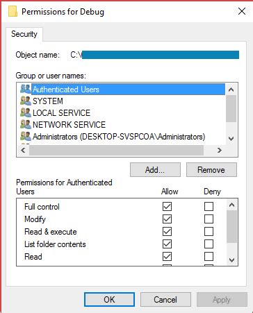Click the Read & execute permission label
Viewport: 253px width, 313px height.
click(x=51, y=232)
